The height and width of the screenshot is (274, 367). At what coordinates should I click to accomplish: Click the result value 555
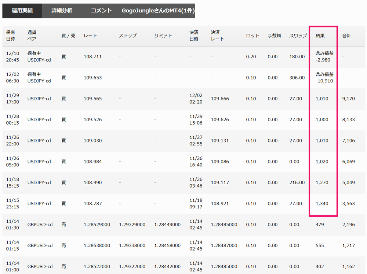pos(320,246)
